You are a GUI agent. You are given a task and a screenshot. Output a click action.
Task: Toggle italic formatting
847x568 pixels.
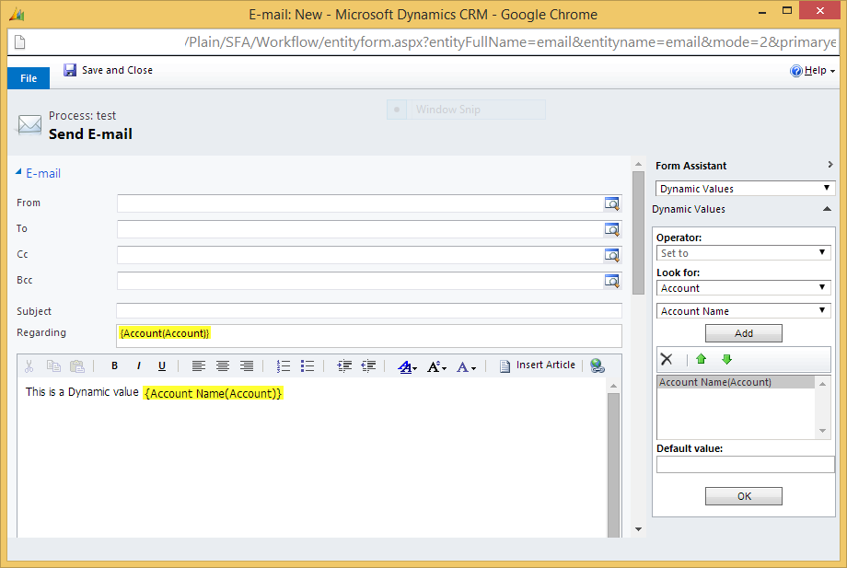pos(138,365)
